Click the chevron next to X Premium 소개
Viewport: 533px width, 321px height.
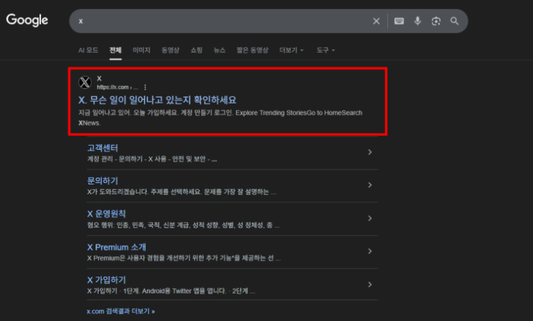click(x=370, y=251)
